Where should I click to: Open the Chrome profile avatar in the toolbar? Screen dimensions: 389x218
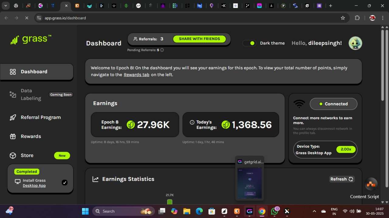click(372, 18)
